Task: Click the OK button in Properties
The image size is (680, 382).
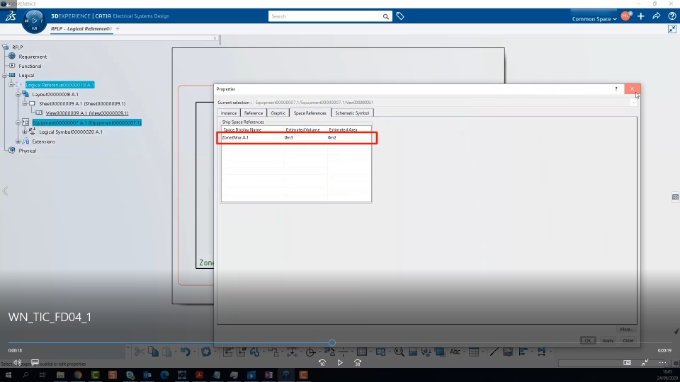Action: (588, 340)
